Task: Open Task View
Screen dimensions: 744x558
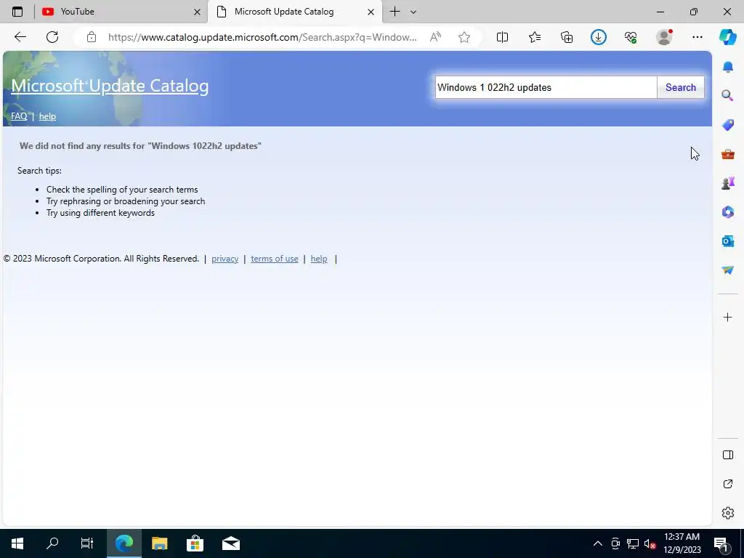Action: click(x=87, y=543)
